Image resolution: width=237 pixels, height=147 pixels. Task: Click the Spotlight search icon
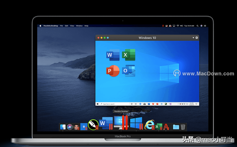click(197, 26)
